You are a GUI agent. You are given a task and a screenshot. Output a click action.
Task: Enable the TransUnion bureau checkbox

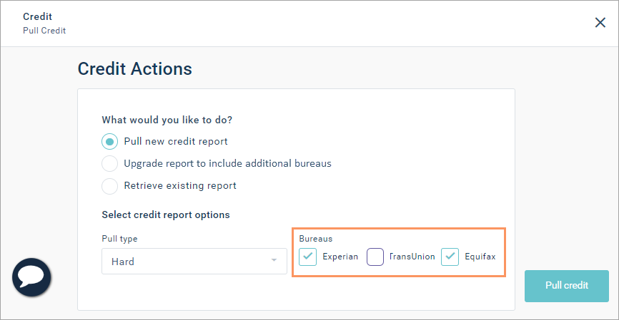pyautogui.click(x=375, y=257)
